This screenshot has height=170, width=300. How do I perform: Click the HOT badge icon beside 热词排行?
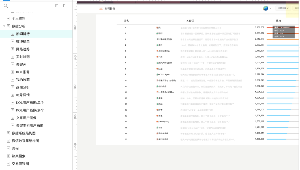[x=101, y=8]
